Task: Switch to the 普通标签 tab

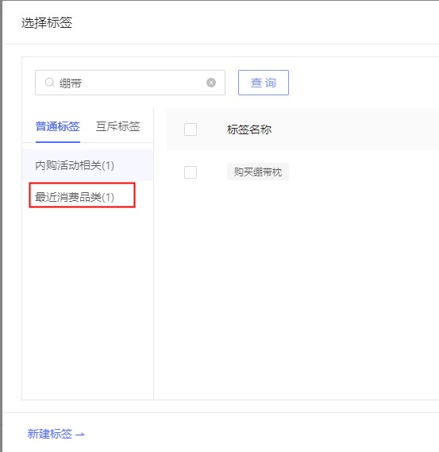Action: click(x=58, y=126)
